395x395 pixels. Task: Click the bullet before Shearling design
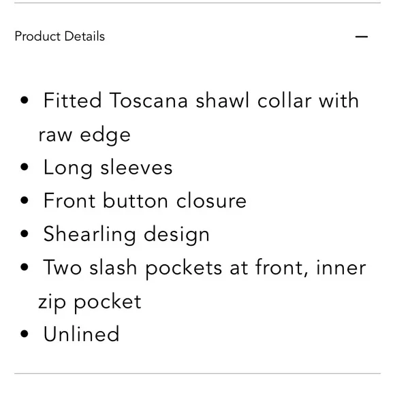click(x=25, y=234)
